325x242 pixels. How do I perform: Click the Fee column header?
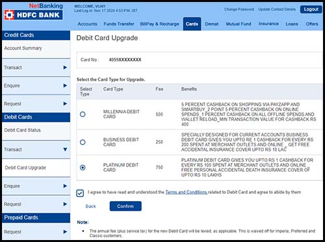(159, 89)
